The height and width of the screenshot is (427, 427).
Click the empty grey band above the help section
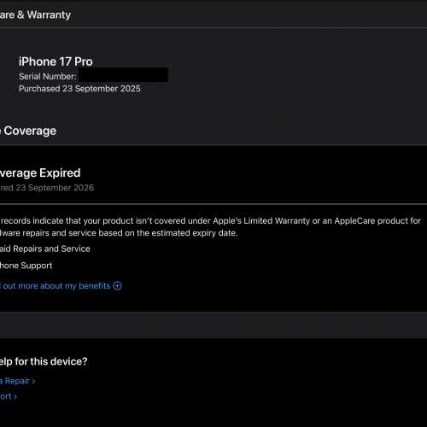pos(213,325)
